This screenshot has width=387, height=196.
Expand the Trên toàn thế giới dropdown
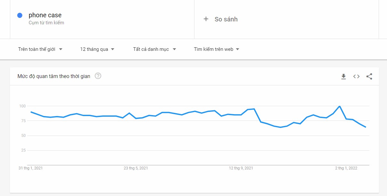(x=40, y=49)
